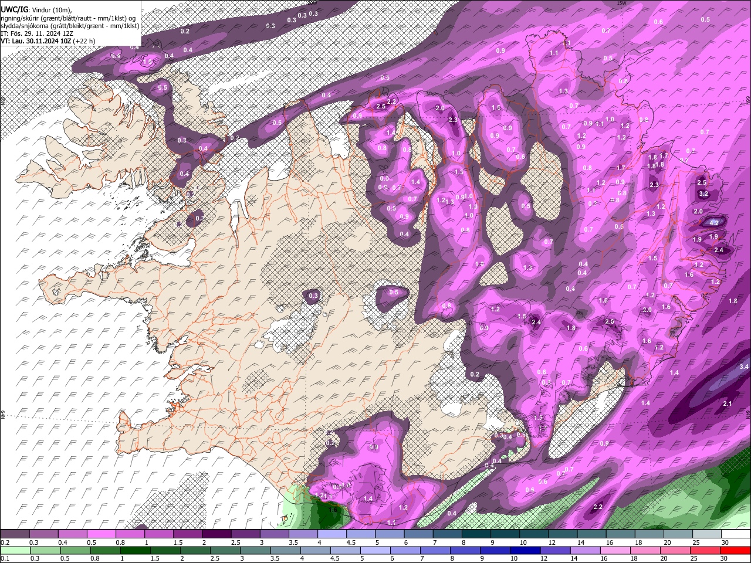Pick the 1–1.5 swatch in the upper legend
The width and height of the screenshot is (751, 563).
point(159,534)
